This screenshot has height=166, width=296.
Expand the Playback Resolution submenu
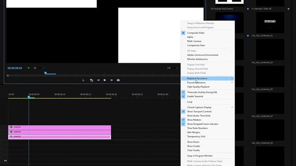[x=208, y=78]
